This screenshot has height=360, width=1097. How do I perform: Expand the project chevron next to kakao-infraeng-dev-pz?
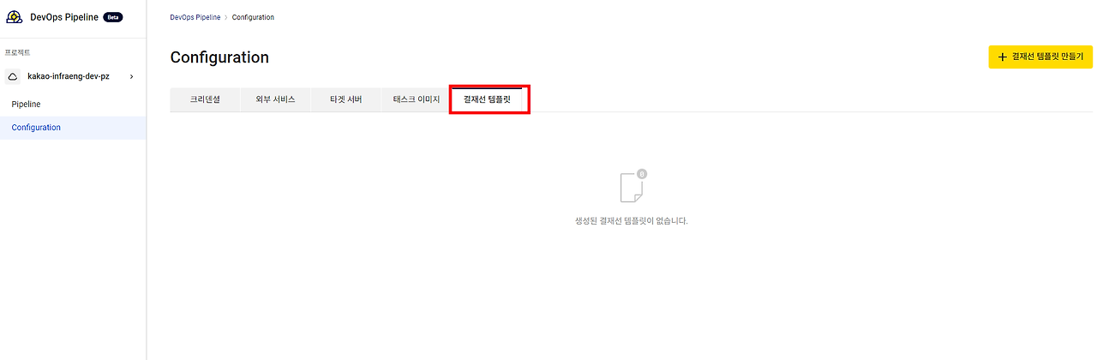click(x=131, y=76)
